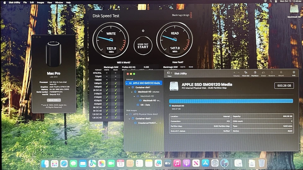Select Macintosh HD snapshot row in sidebar
303x170 pixels.
point(150,100)
